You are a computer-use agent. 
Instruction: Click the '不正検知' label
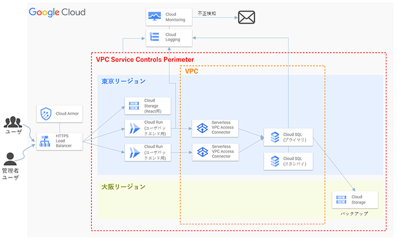[x=207, y=13]
